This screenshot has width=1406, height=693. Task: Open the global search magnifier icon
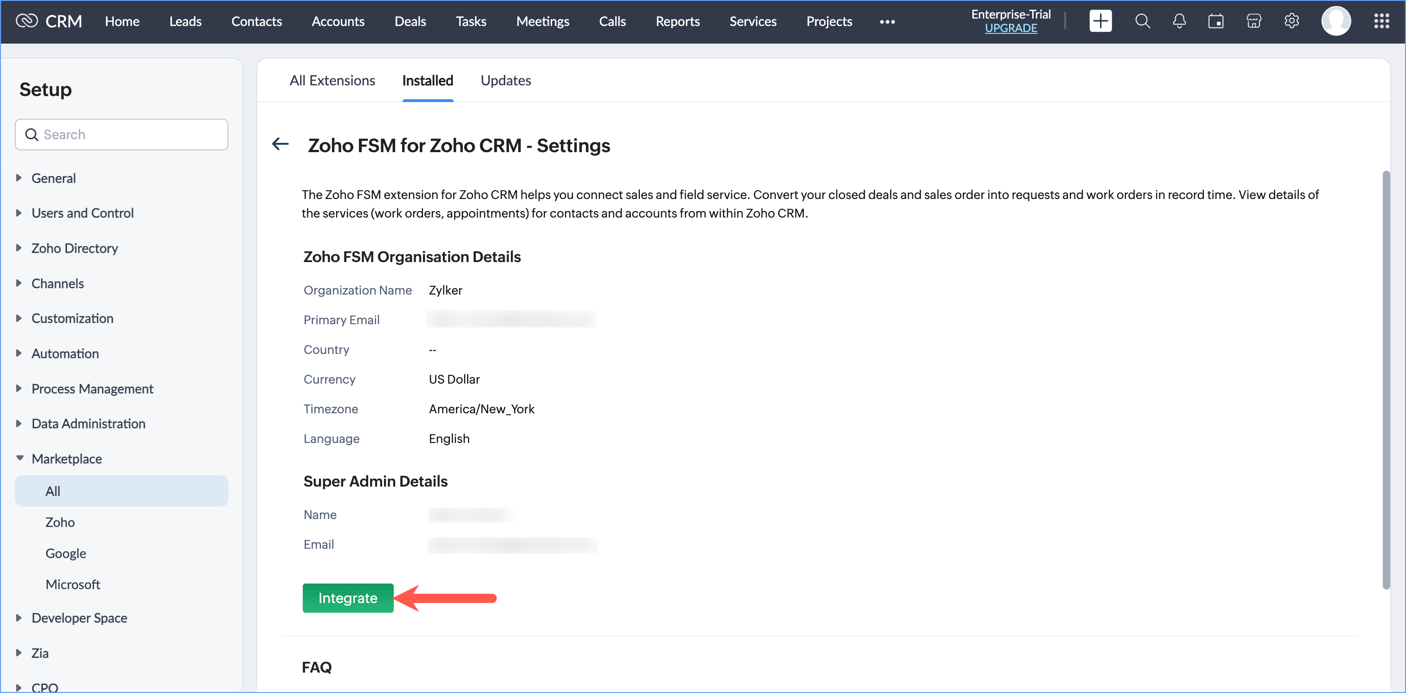[x=1142, y=21]
